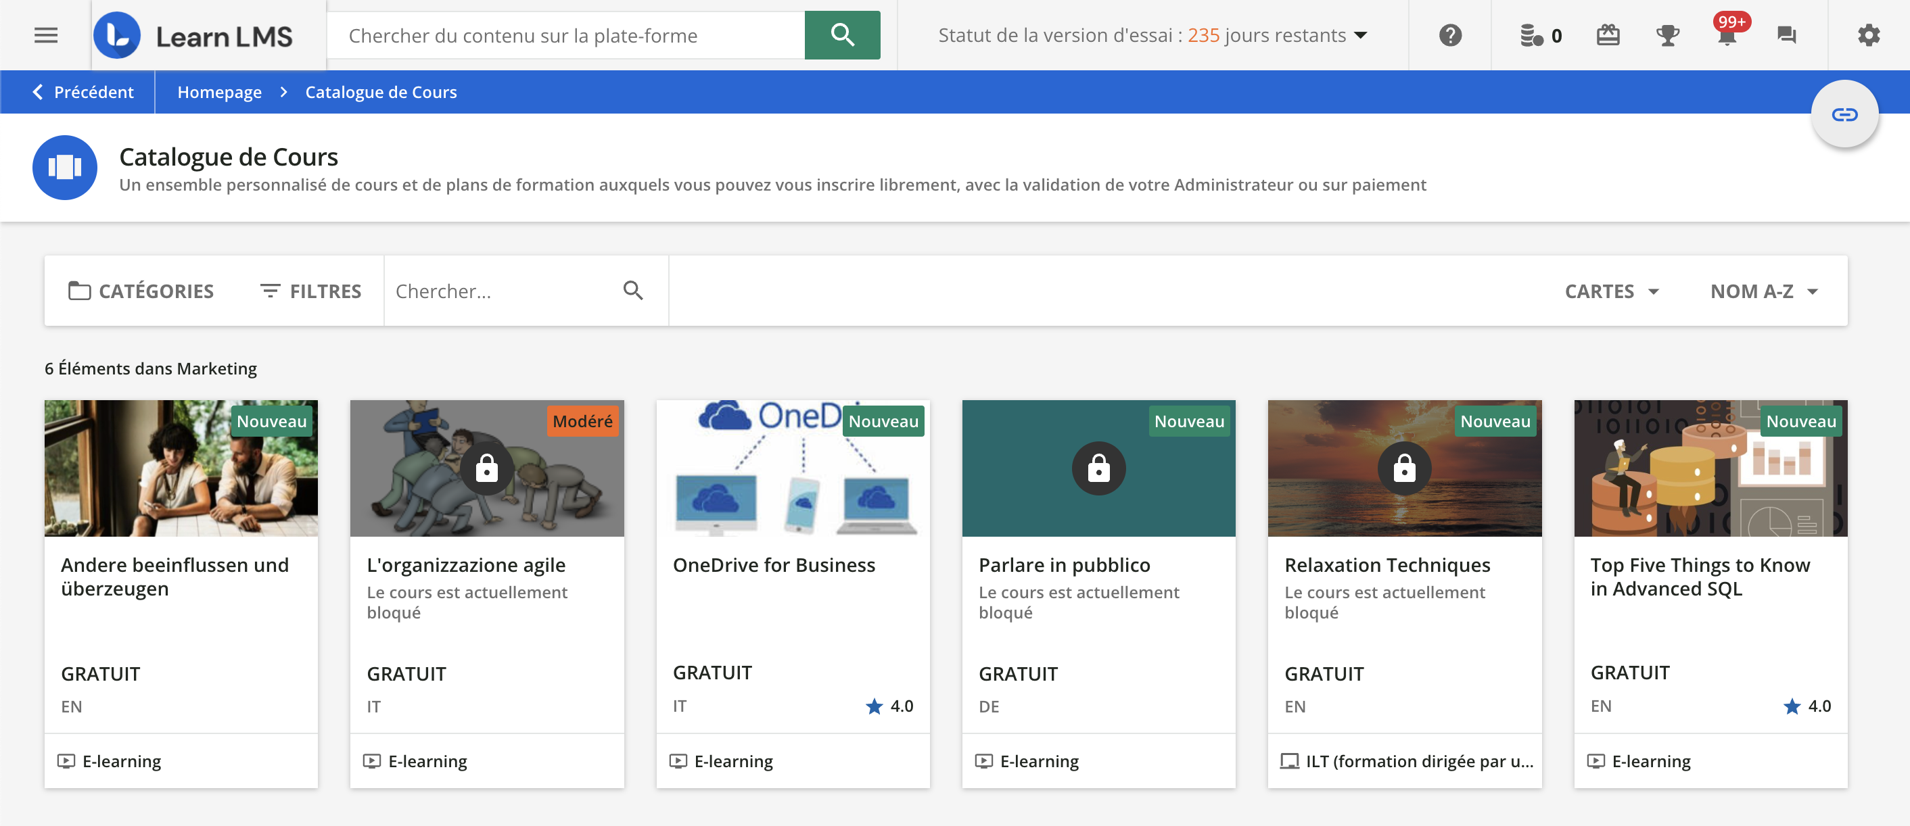Open notifications bell with 99+ badge

[x=1727, y=35]
